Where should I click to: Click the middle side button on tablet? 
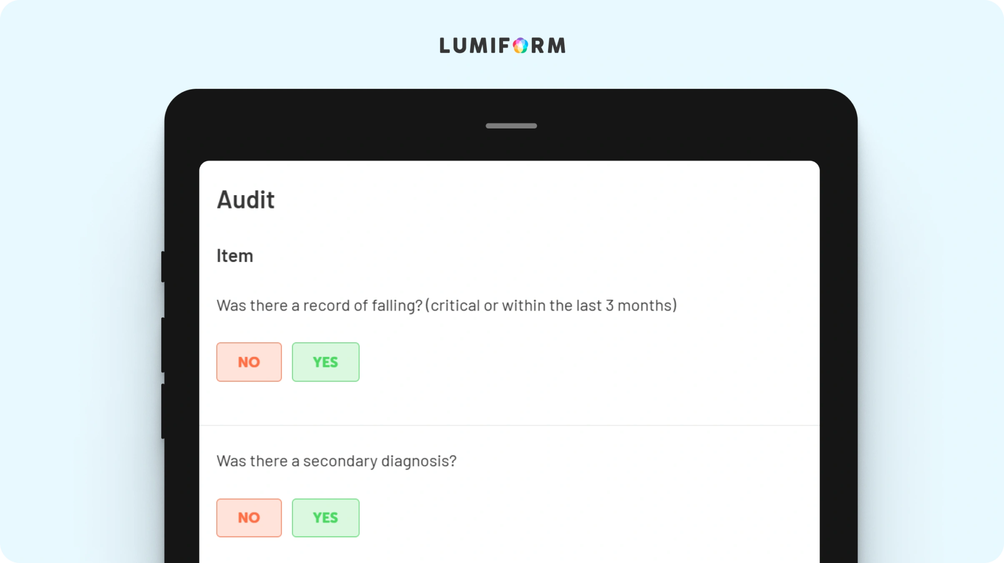tap(163, 345)
